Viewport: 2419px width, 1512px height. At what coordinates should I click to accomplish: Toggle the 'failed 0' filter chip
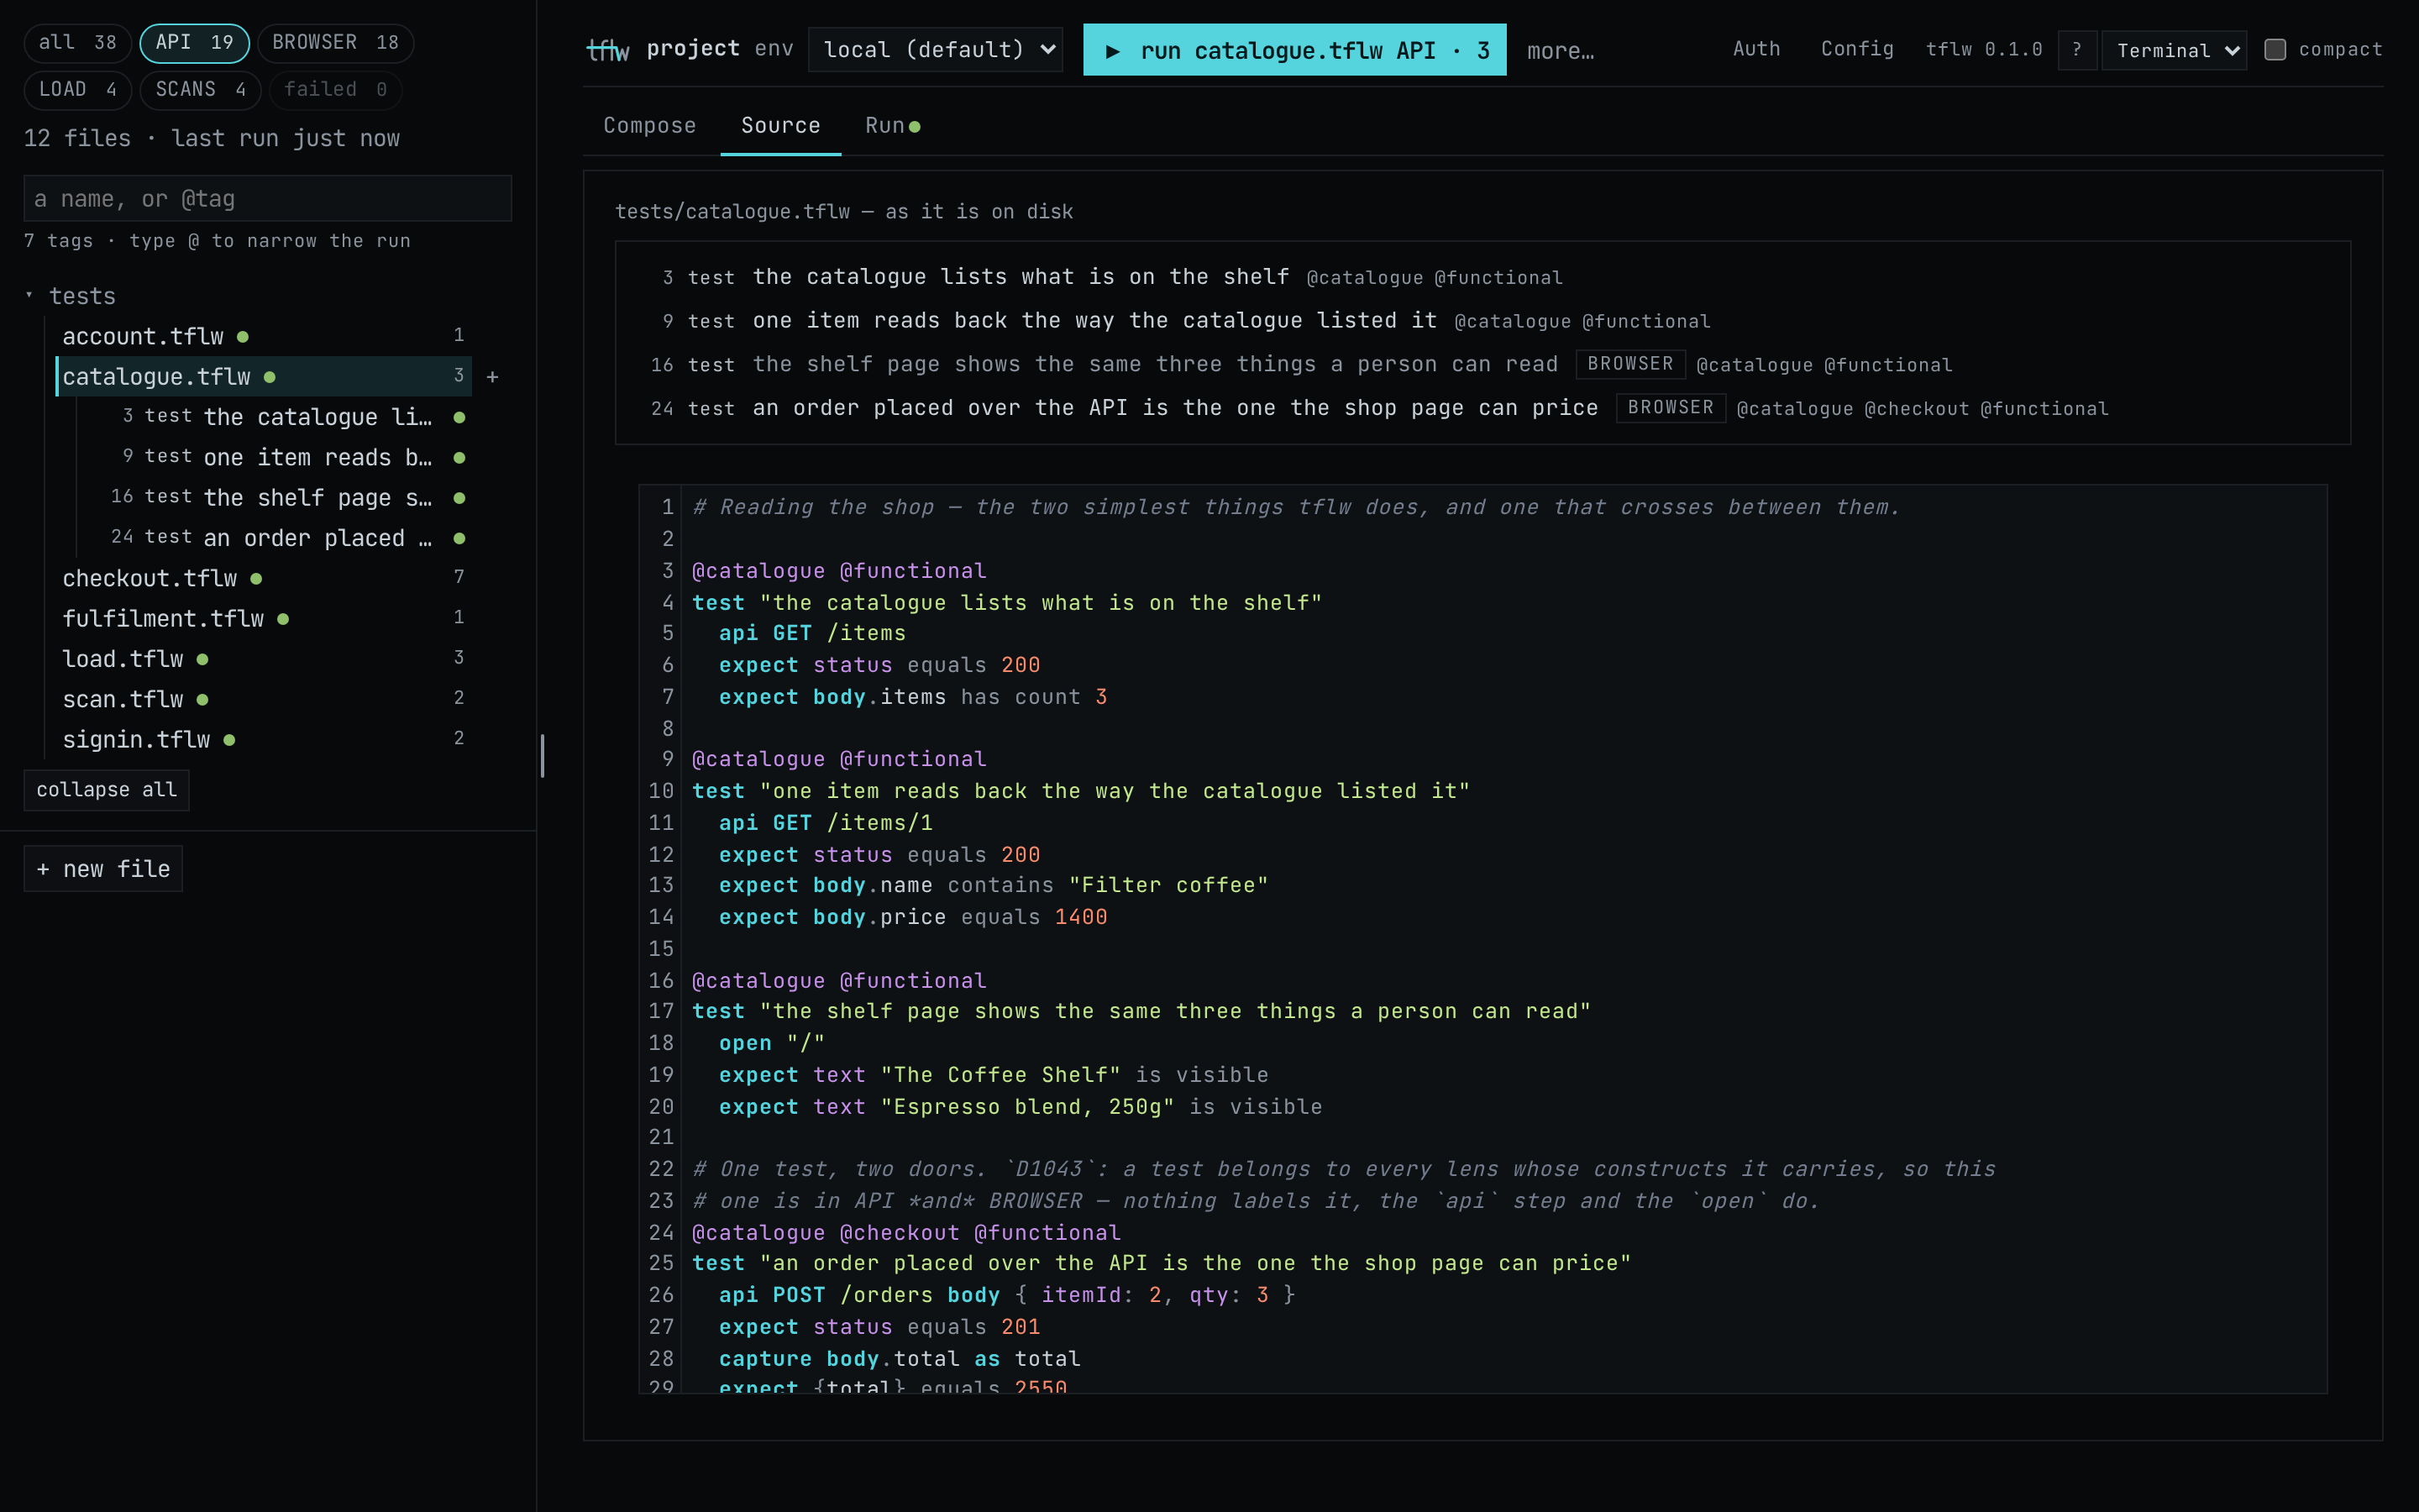click(x=336, y=90)
